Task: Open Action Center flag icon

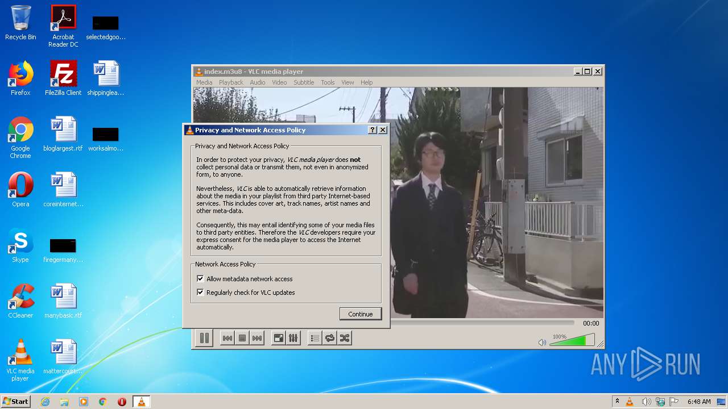Action: (x=674, y=402)
